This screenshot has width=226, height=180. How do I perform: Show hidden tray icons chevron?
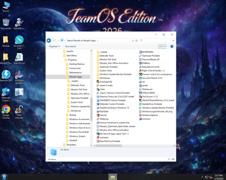(202, 177)
